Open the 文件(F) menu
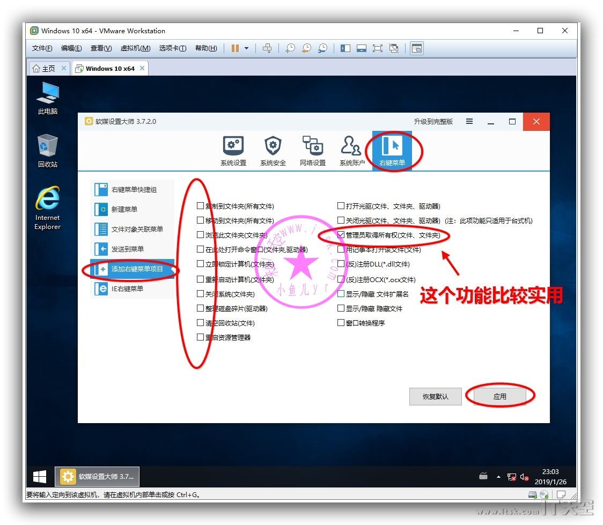This screenshot has width=603, height=525. [42, 48]
